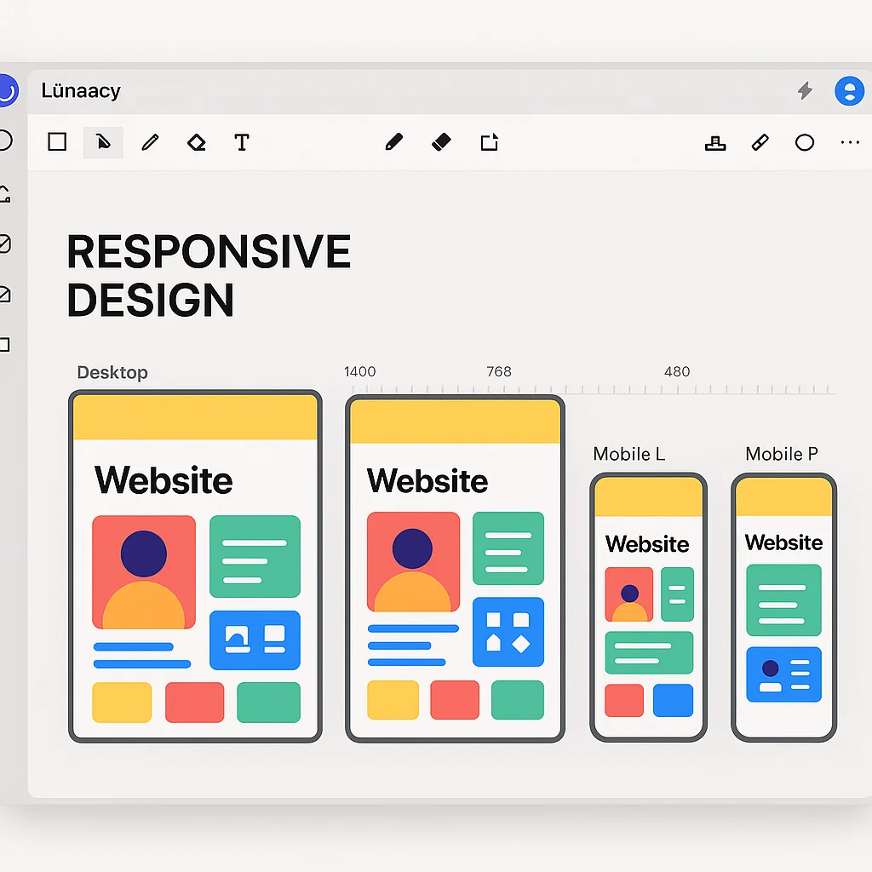This screenshot has width=872, height=872.
Task: Select the Move/Selection tool
Action: [102, 142]
